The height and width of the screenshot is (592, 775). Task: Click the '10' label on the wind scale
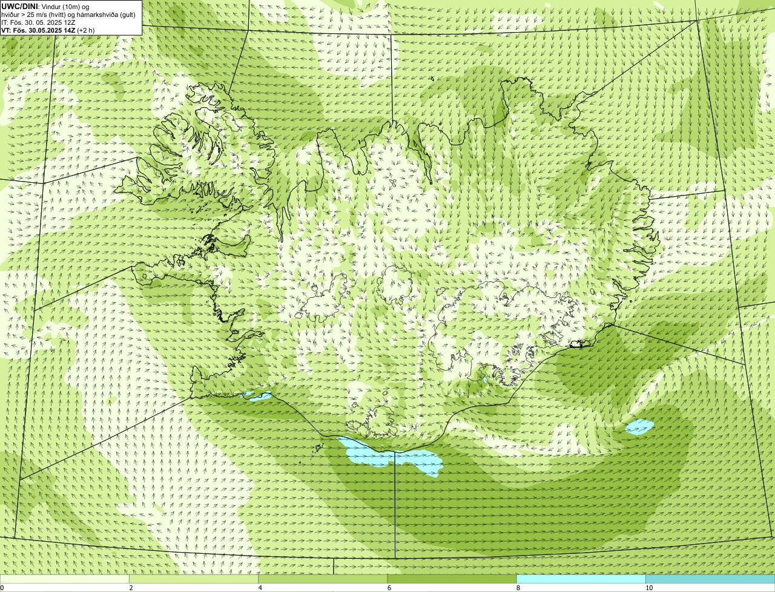[649, 588]
